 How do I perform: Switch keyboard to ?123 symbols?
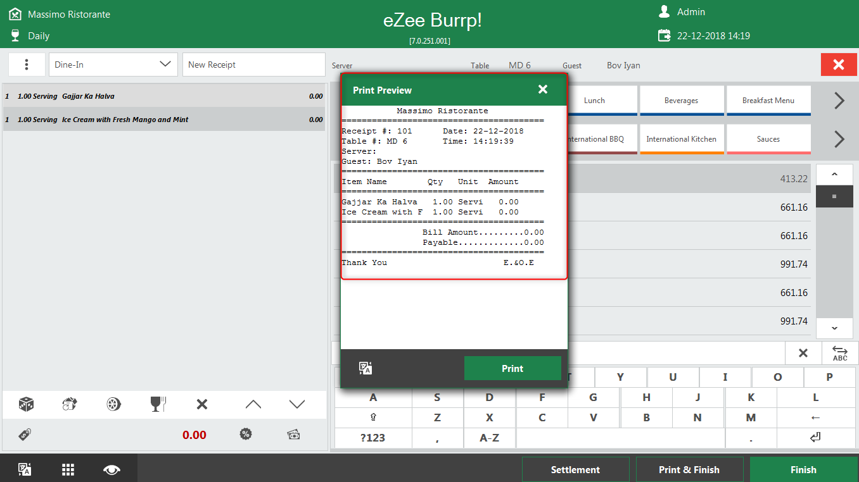coord(373,438)
